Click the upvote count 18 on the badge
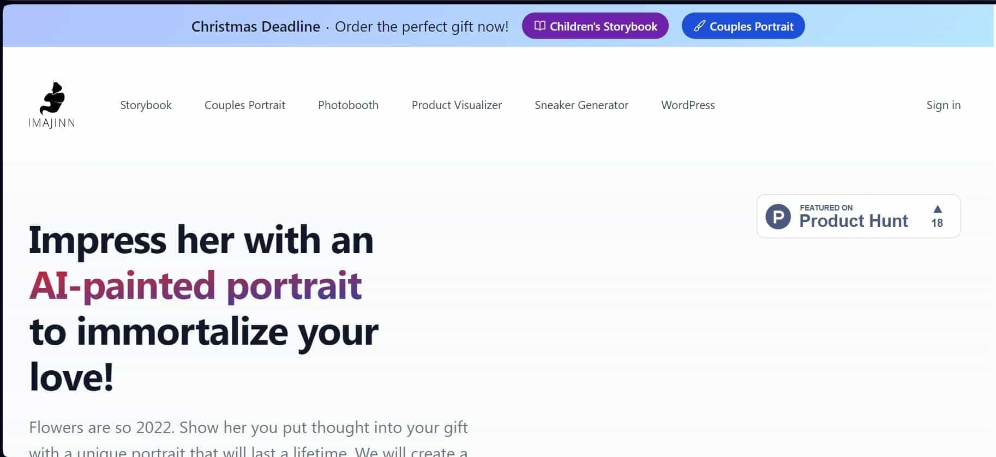 click(x=937, y=223)
